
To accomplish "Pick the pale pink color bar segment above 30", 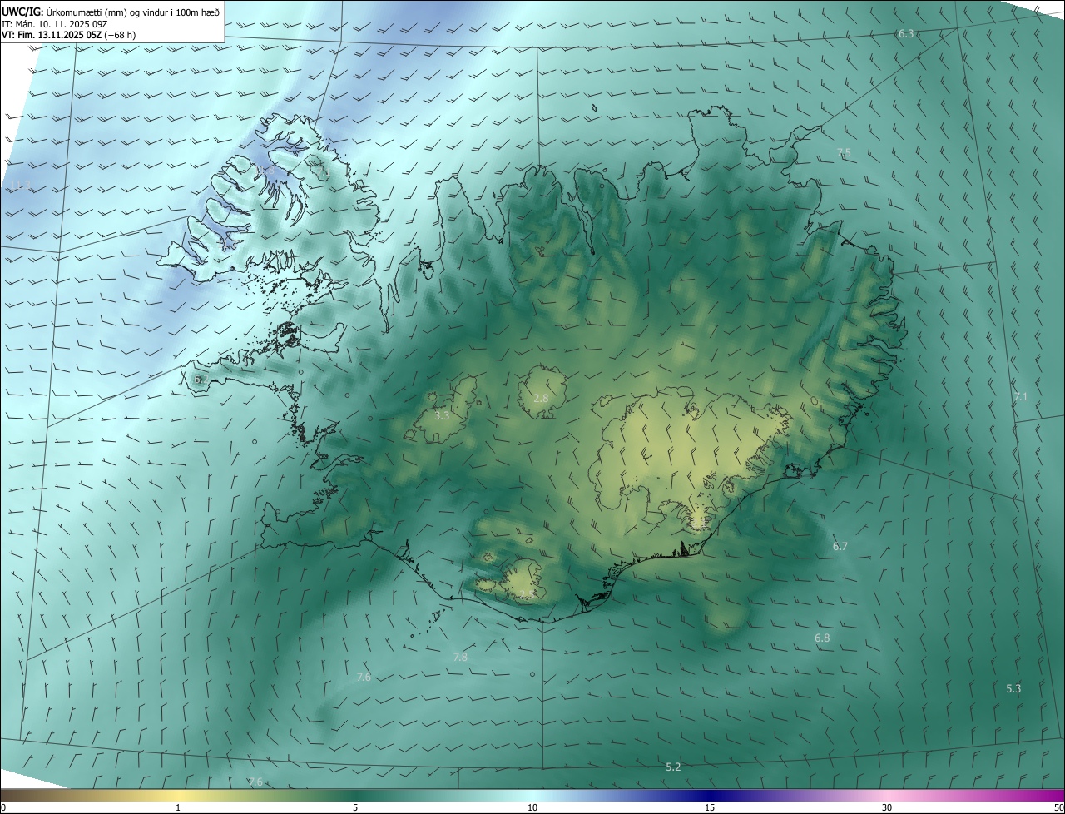I will (887, 796).
